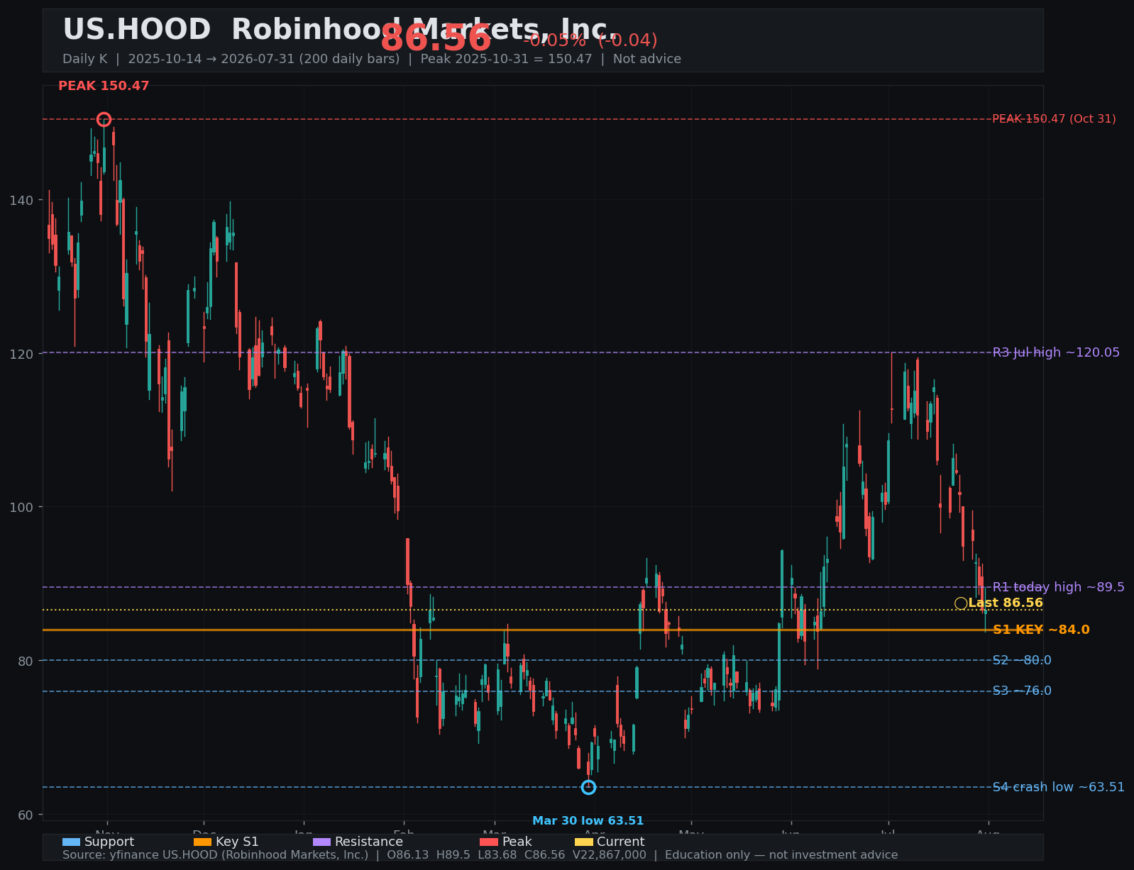This screenshot has width=1134, height=870.
Task: Click the "-0.05% (-0.04)" change value
Action: (x=590, y=40)
